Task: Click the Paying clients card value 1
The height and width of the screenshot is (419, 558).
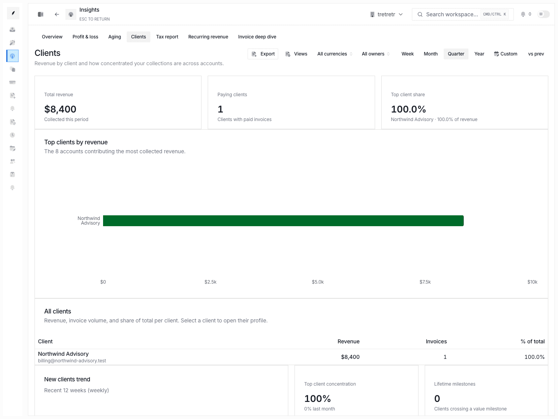Action: click(220, 109)
